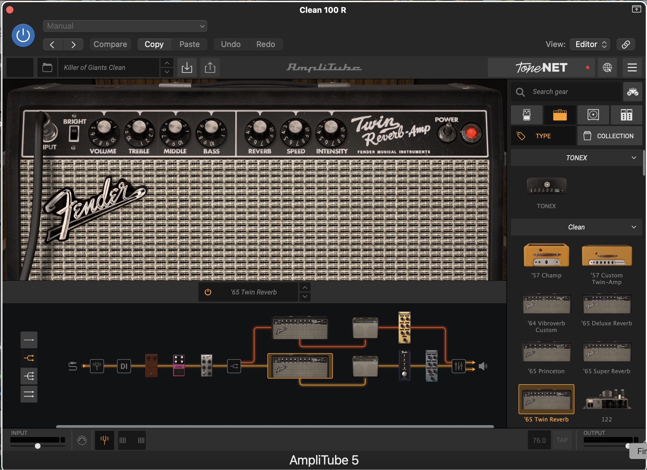Toggle the tuner button in bottom bar
647x470 pixels.
104,440
